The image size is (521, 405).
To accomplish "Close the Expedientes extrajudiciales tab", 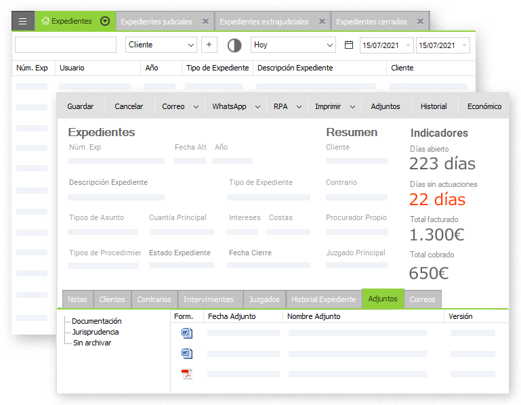I will [322, 22].
